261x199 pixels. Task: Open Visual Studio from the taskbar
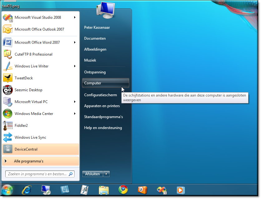coord(162,190)
